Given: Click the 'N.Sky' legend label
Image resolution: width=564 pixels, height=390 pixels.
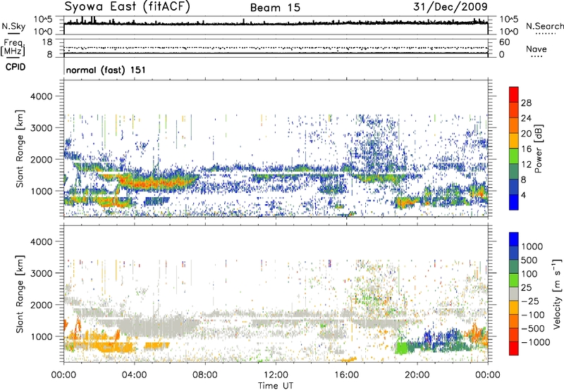Looking at the screenshot, I should point(13,26).
